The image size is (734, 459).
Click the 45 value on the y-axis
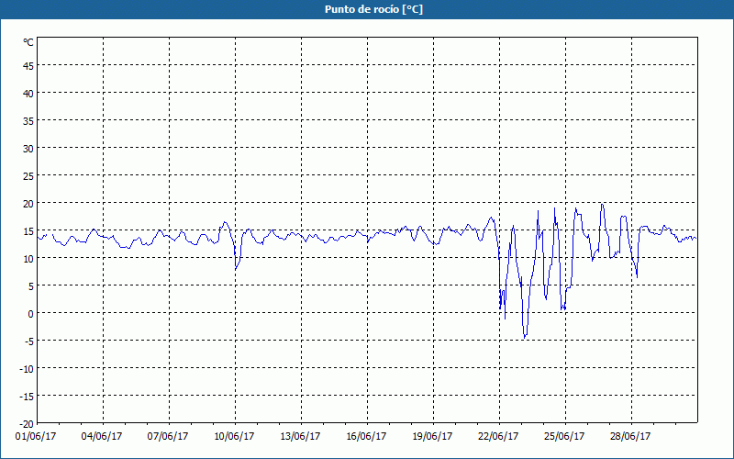point(28,66)
